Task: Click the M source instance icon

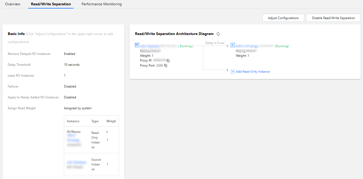Action: (x=137, y=45)
